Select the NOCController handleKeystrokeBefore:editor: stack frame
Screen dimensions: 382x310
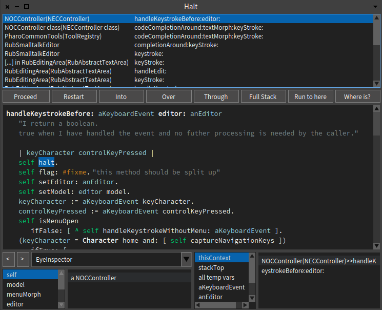pos(188,19)
